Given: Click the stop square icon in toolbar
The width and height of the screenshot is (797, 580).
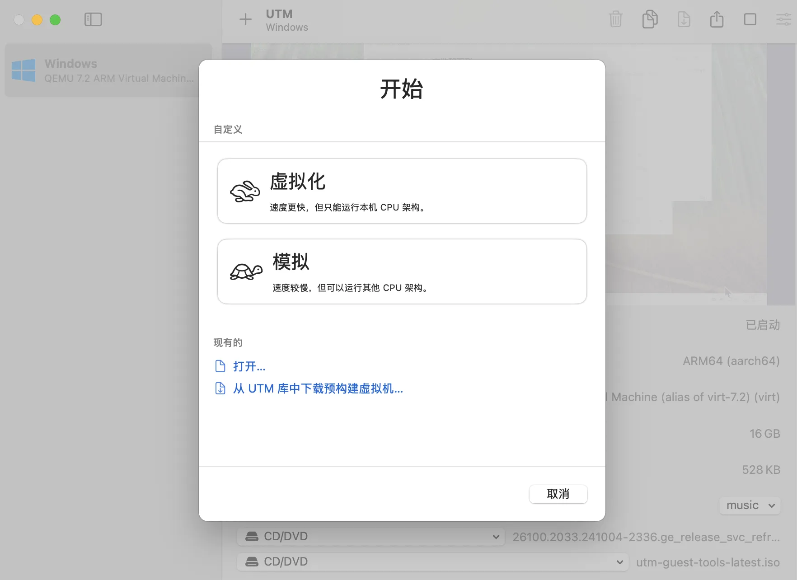Looking at the screenshot, I should (750, 19).
